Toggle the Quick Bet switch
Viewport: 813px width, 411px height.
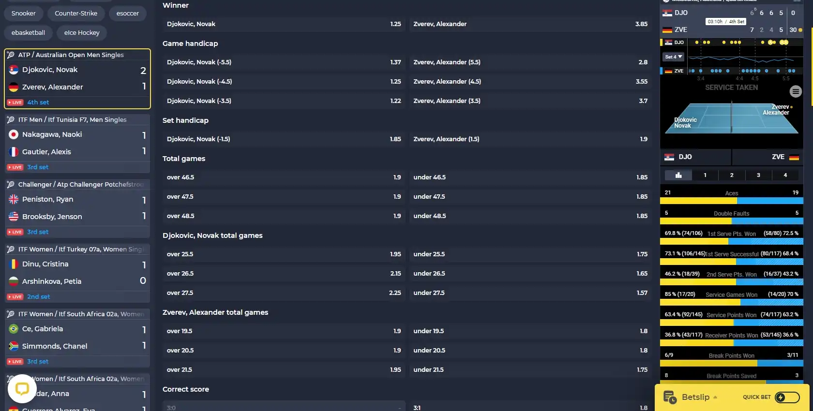pyautogui.click(x=787, y=397)
